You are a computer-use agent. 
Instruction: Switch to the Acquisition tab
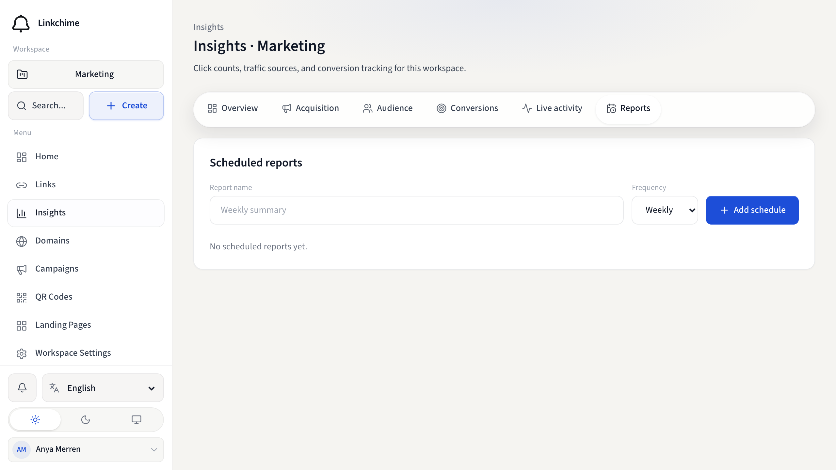point(310,108)
